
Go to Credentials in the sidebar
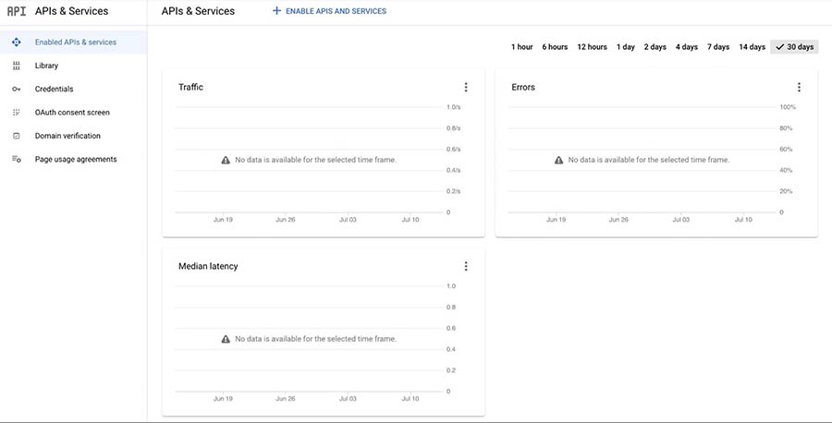[x=54, y=90]
